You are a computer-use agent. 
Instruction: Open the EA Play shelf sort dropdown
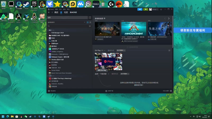121,50
